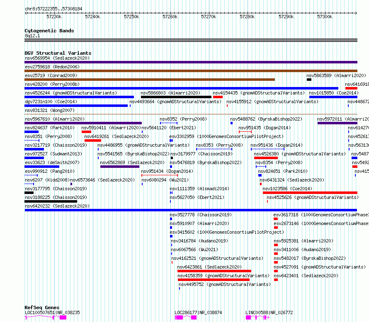Click the red nsv4526380 variant bar

click(x=266, y=158)
